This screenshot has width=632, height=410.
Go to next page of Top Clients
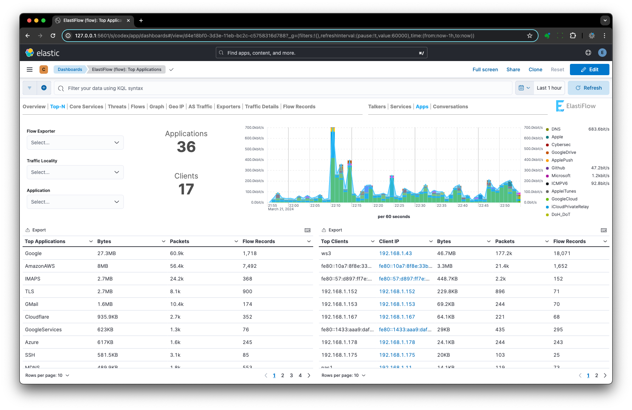point(605,375)
